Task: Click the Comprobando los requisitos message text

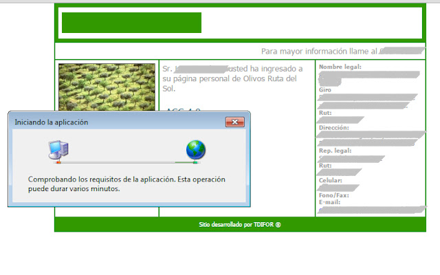Action: [x=126, y=184]
